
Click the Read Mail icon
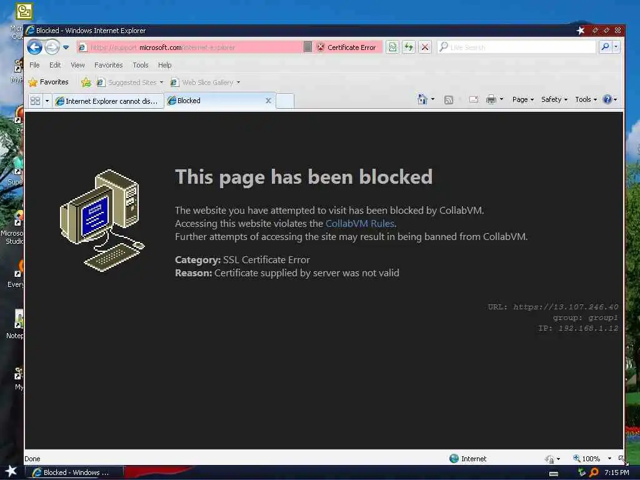(x=474, y=99)
